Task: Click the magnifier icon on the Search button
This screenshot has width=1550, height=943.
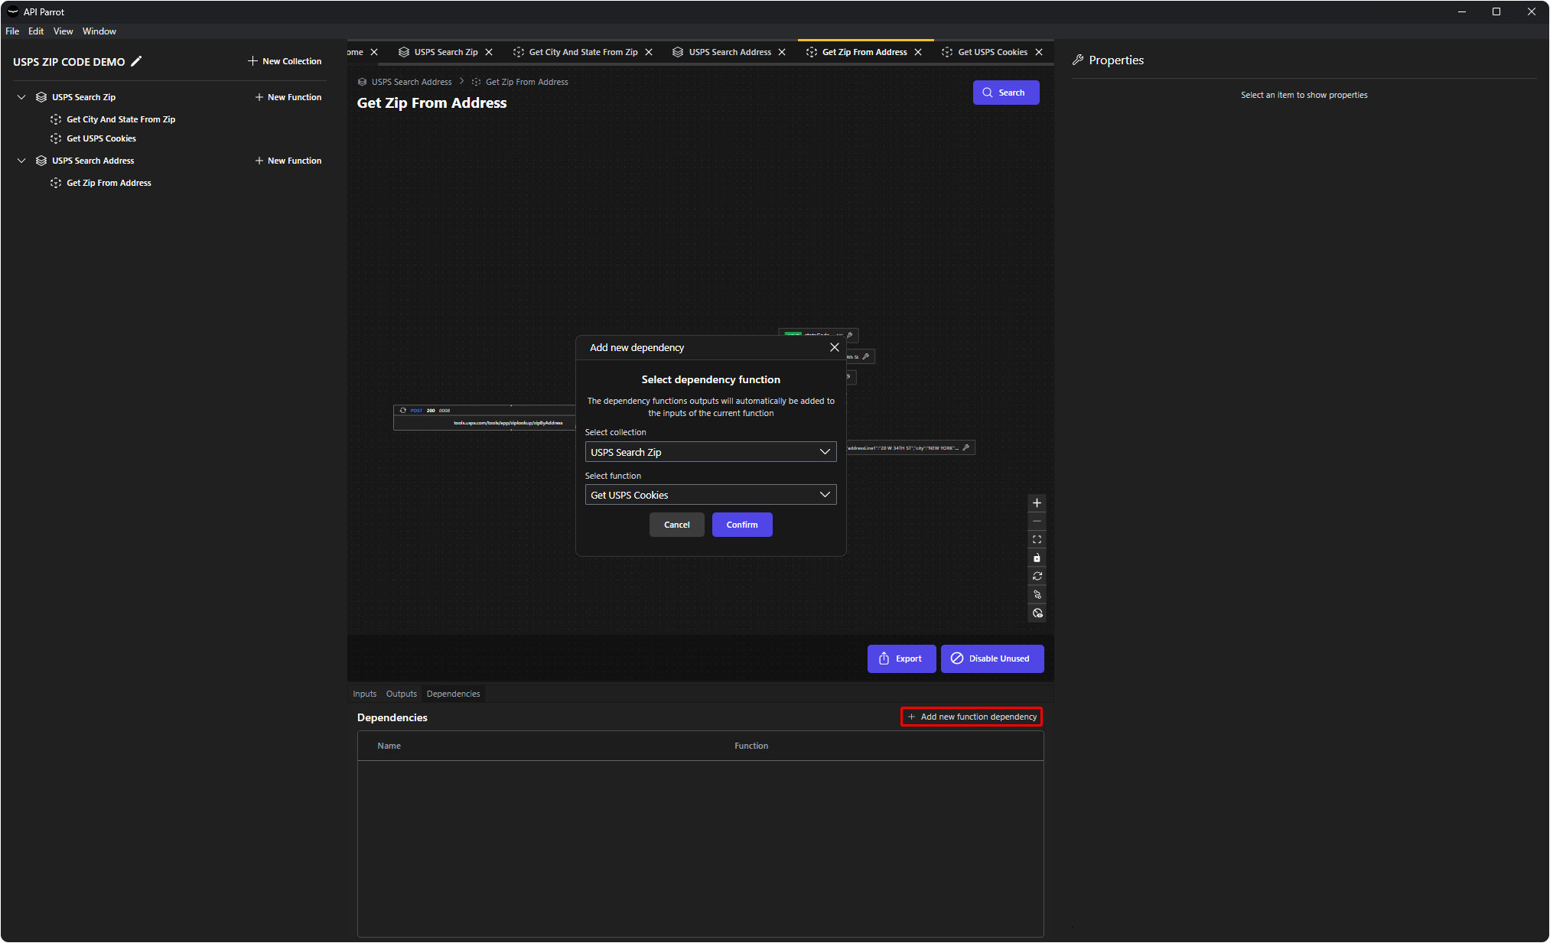Action: 988,93
